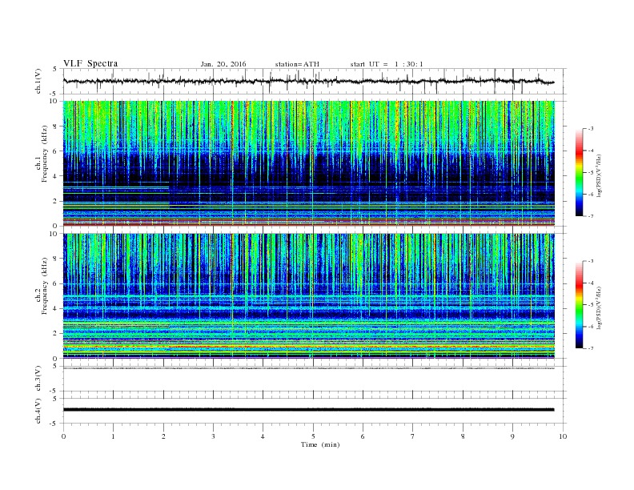Click inside the ch.1 spectrogram panel
The height and width of the screenshot is (490, 634).
[309, 163]
